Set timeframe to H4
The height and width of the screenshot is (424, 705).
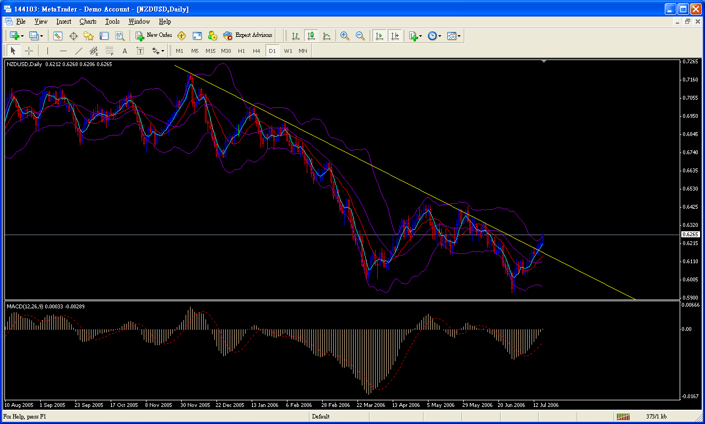click(257, 51)
